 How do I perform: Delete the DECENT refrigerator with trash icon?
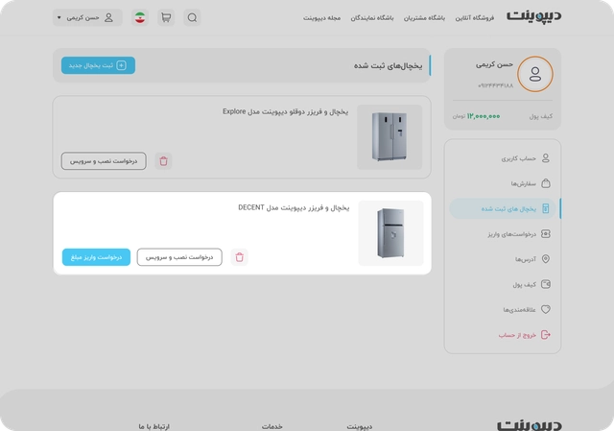pyautogui.click(x=239, y=257)
